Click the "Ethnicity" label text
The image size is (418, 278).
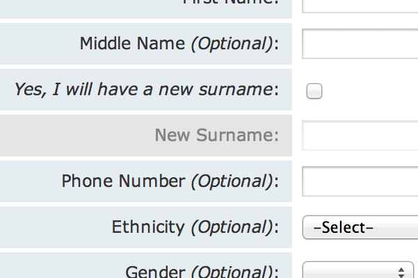point(148,227)
